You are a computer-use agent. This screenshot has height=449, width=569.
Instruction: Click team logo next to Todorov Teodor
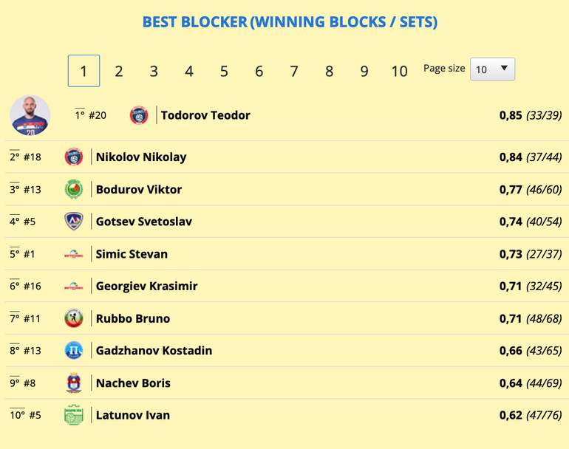tap(139, 115)
